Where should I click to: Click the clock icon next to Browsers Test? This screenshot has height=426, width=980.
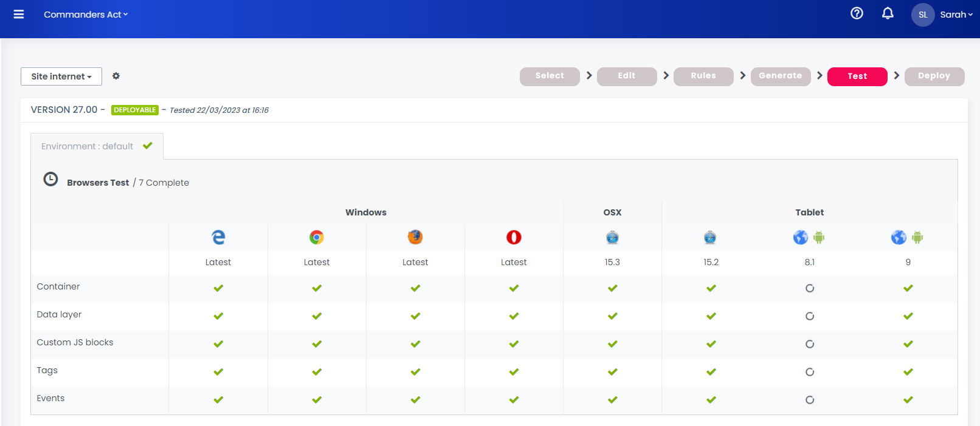pos(50,179)
